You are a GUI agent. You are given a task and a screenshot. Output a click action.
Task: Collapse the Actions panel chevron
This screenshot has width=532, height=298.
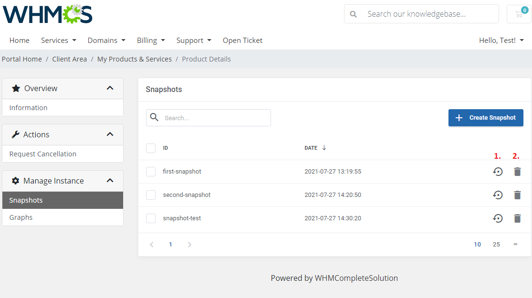(110, 134)
